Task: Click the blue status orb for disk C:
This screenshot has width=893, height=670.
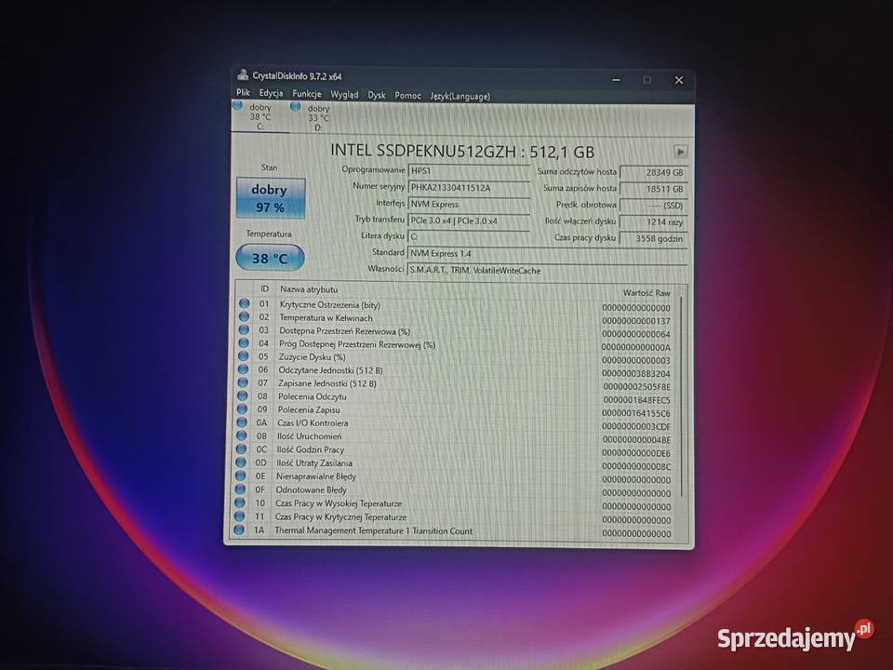Action: pyautogui.click(x=237, y=106)
